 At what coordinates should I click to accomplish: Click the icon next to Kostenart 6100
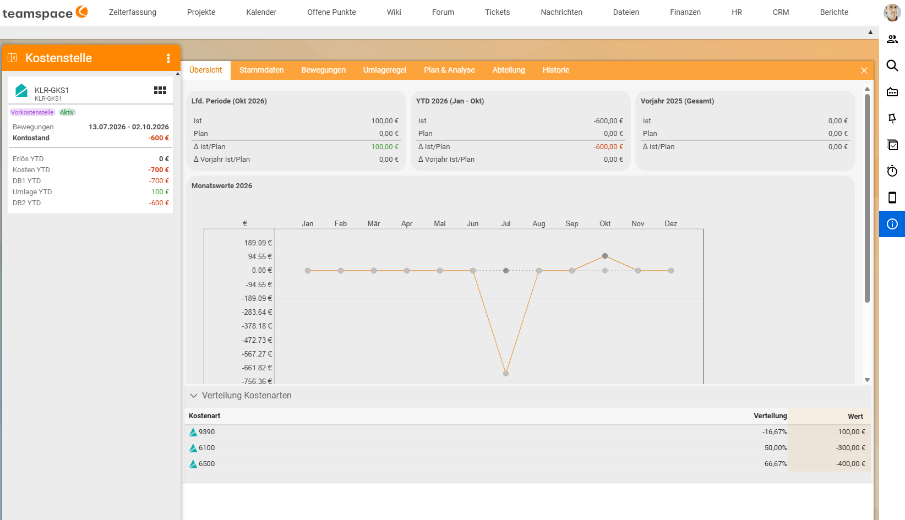(193, 448)
